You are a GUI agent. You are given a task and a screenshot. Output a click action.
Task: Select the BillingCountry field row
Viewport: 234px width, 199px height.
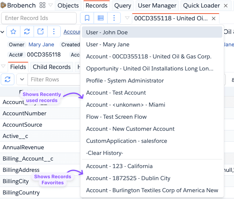pos(40,193)
